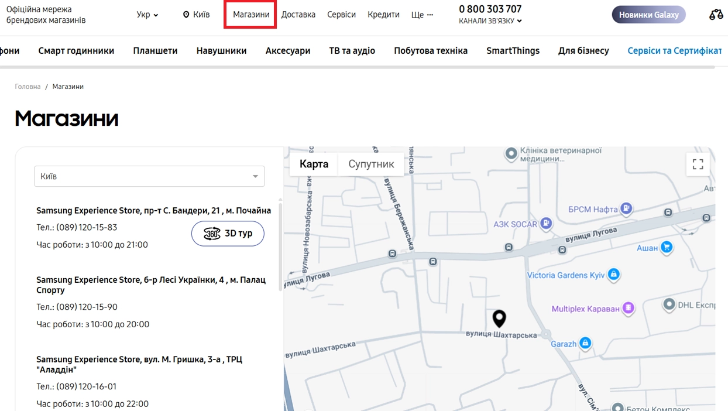Select the АЗК SOCAR gas station marker
The image size is (728, 411).
[x=545, y=224]
